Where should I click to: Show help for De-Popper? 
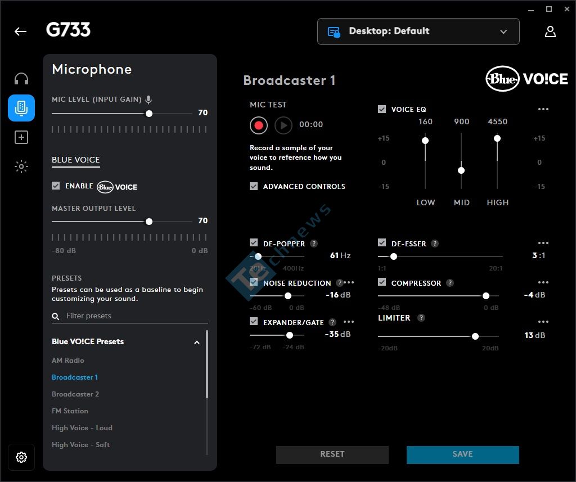pyautogui.click(x=314, y=243)
